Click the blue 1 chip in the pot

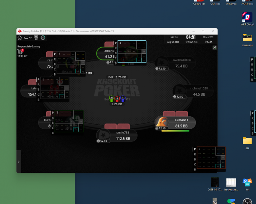tap(122, 98)
